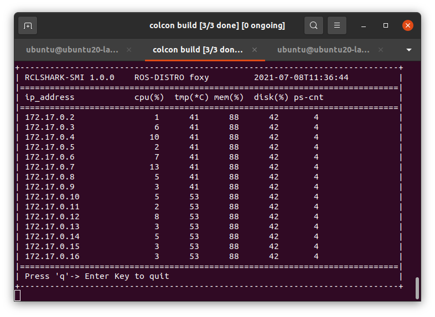Click the cpu(%) column header
435x317 pixels.
tap(149, 98)
